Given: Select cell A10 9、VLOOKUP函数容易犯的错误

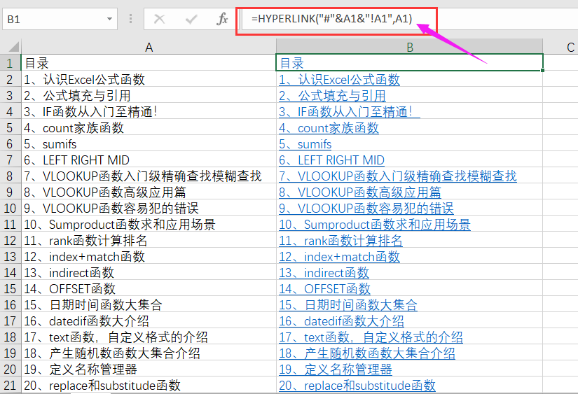Looking at the screenshot, I should (149, 208).
